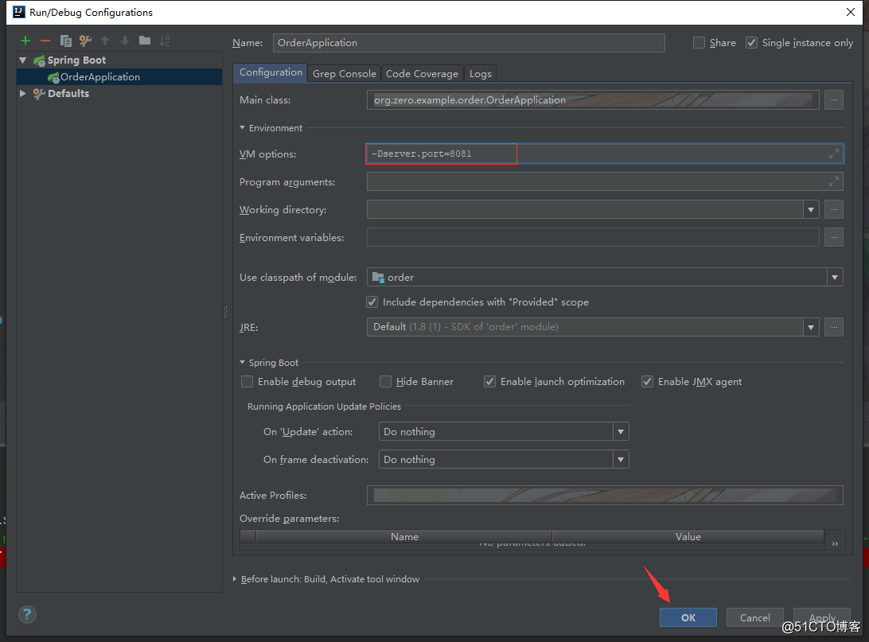Expand the VM options field editor
Viewport: 869px width, 642px height.
(833, 154)
